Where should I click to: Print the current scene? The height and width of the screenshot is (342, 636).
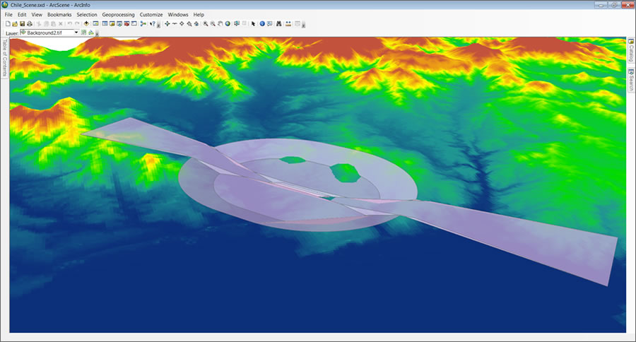pyautogui.click(x=30, y=24)
